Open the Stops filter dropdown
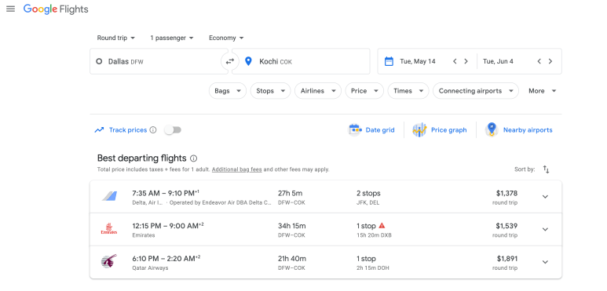 coord(271,91)
